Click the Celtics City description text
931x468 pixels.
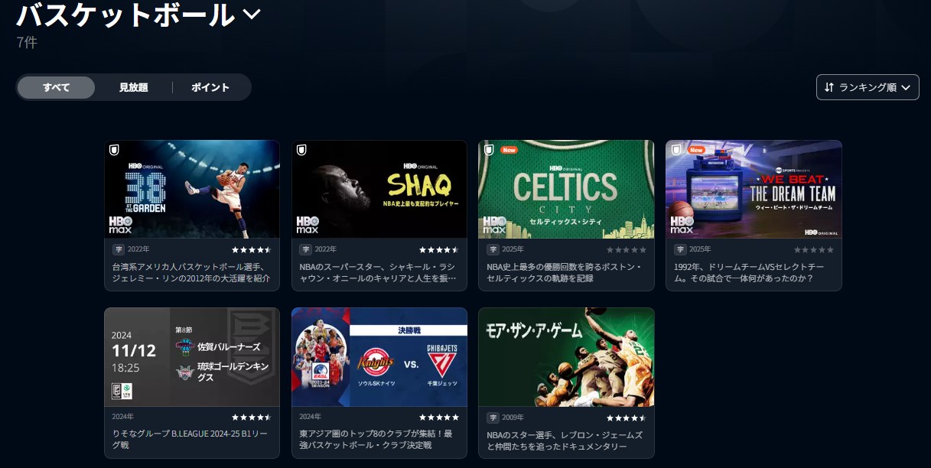click(565, 272)
